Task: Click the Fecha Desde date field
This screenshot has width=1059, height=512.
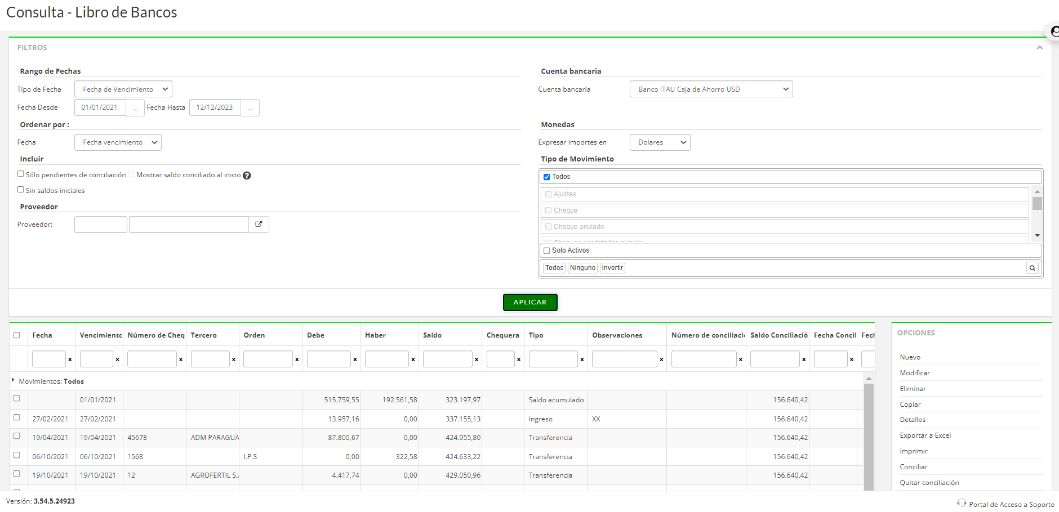Action: click(100, 107)
